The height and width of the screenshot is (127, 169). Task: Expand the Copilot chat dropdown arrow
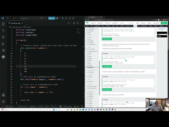tap(45, 18)
